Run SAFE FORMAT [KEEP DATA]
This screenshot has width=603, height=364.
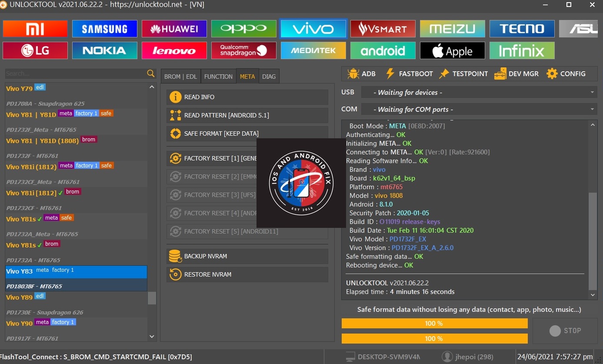click(247, 134)
